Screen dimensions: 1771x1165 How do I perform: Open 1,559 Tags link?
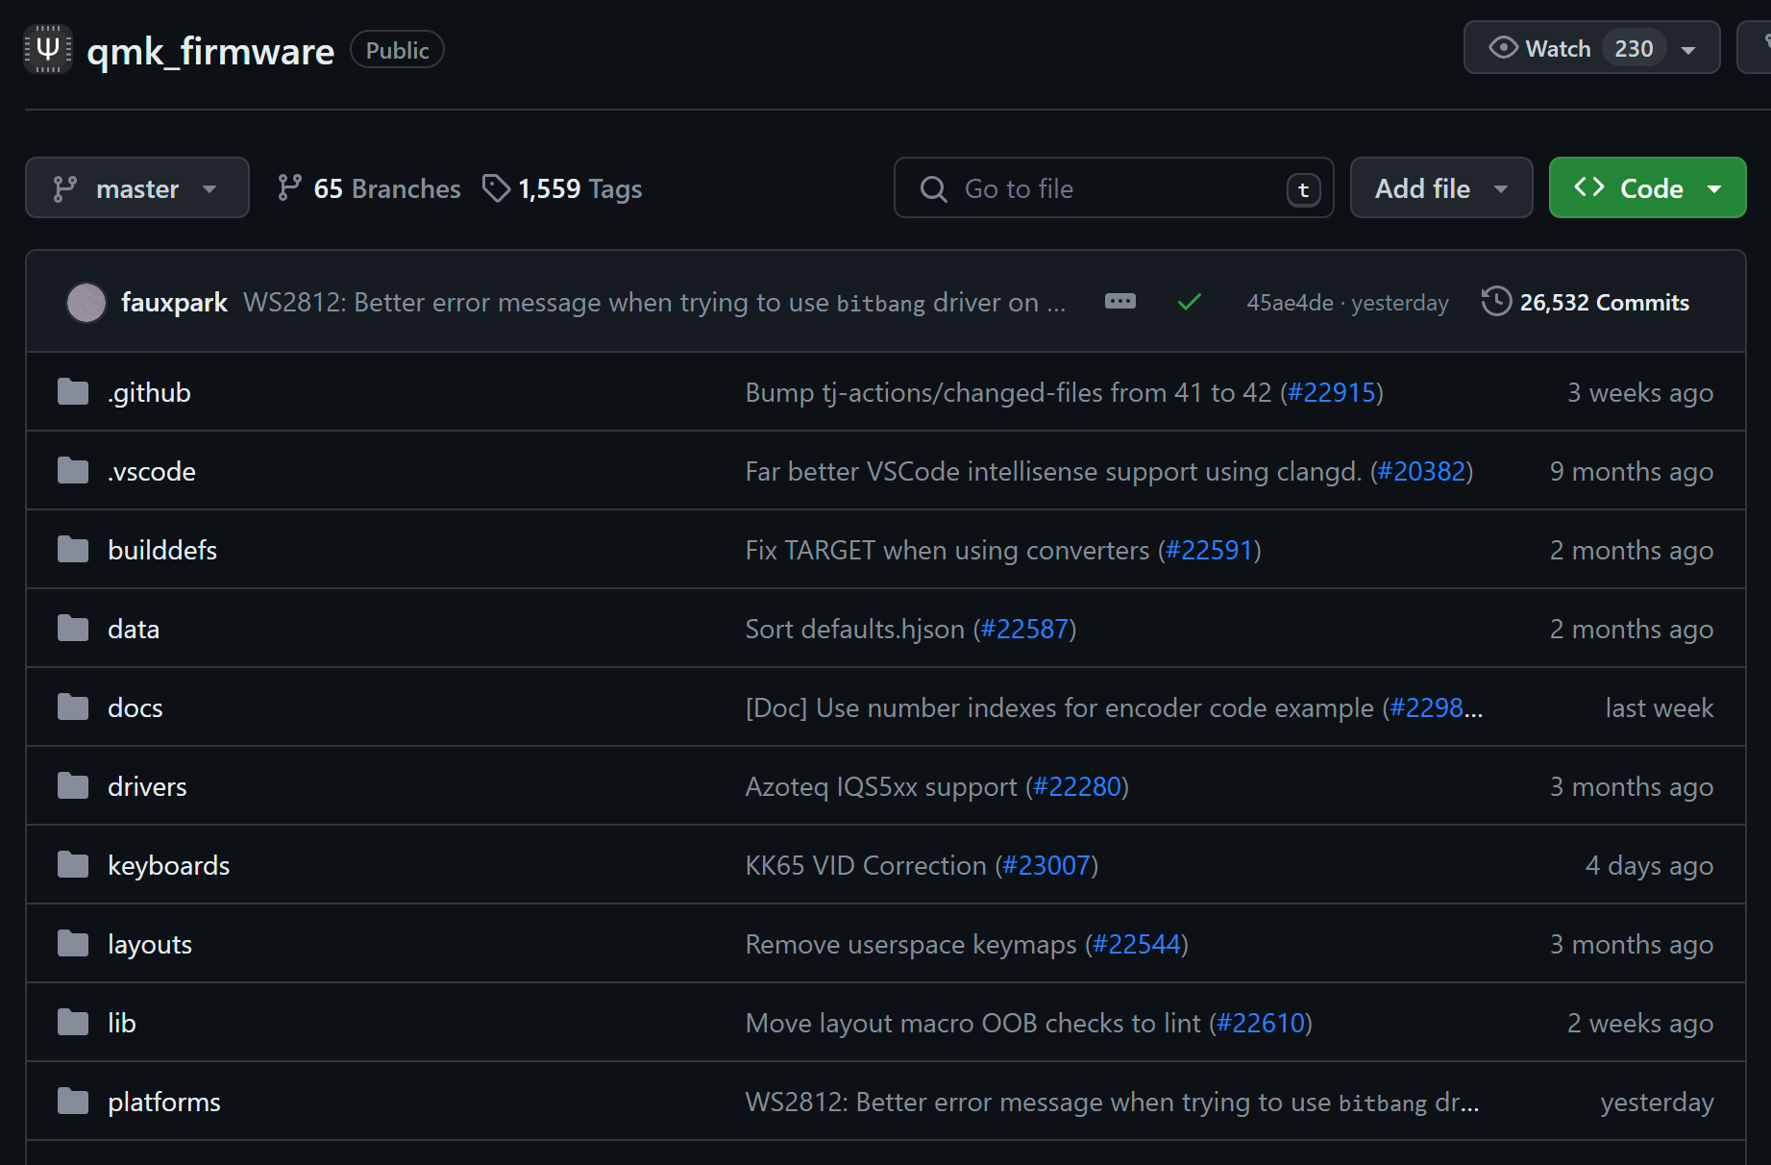562,188
